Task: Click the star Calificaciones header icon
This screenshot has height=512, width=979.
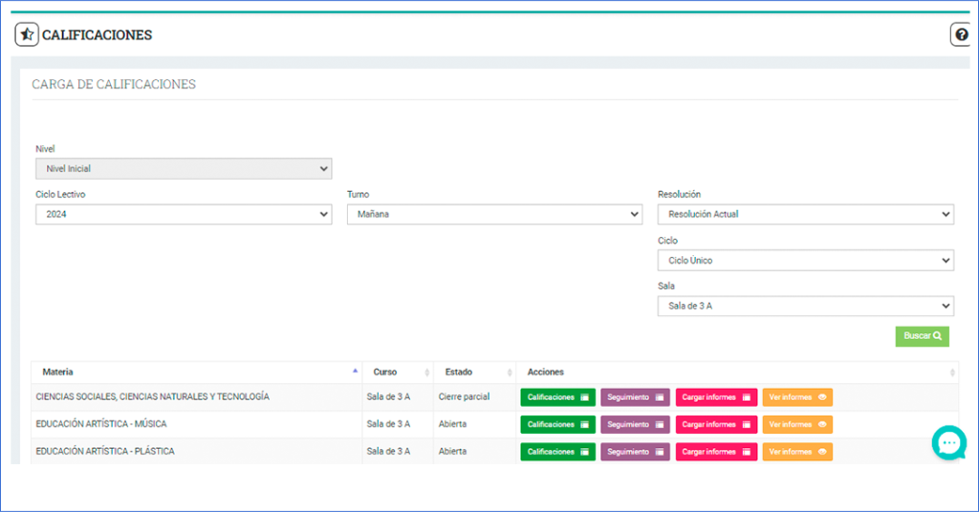Action: tap(27, 35)
